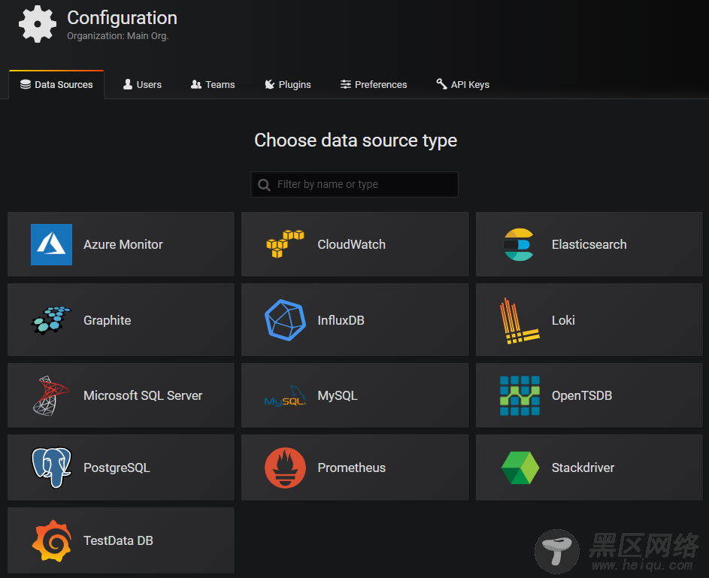Viewport: 709px width, 578px height.
Task: Pick the OpenTSDB label
Action: point(582,395)
